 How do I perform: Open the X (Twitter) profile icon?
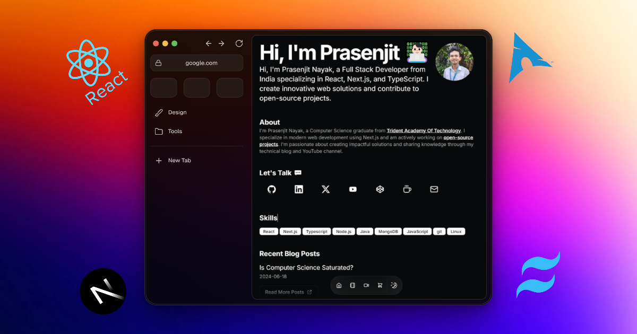(326, 189)
